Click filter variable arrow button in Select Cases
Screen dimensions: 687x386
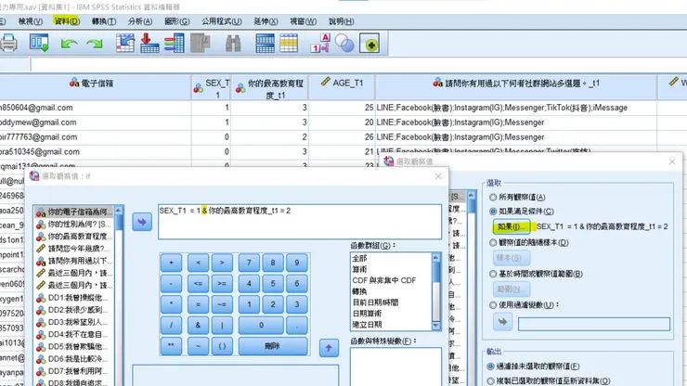coord(502,322)
